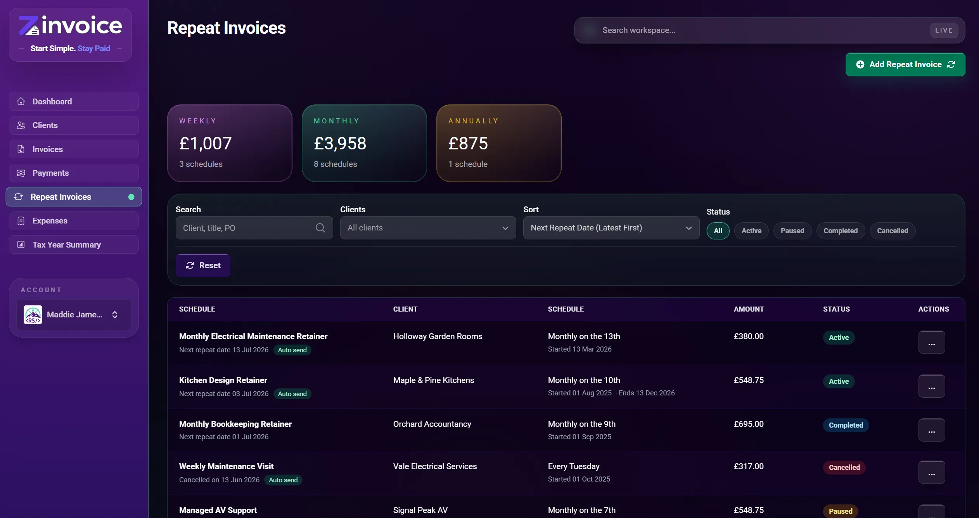This screenshot has height=518, width=979.
Task: Click the CLIENT column header
Action: (x=405, y=309)
